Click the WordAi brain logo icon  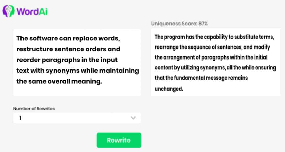[x=8, y=11]
